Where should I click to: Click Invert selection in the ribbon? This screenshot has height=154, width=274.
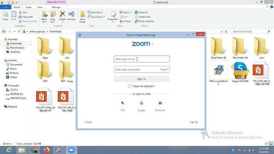pos(145,21)
